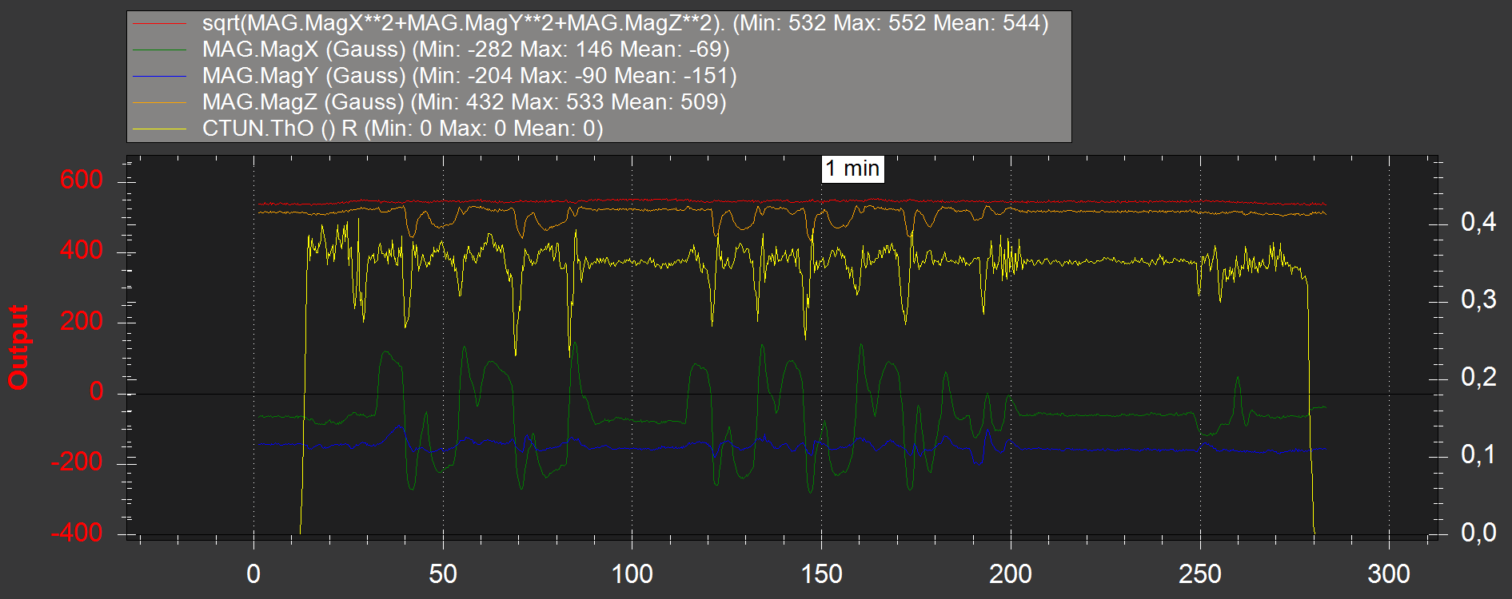The image size is (1512, 599).
Task: Click the 0,0 value on right axis
Action: pos(1478,532)
